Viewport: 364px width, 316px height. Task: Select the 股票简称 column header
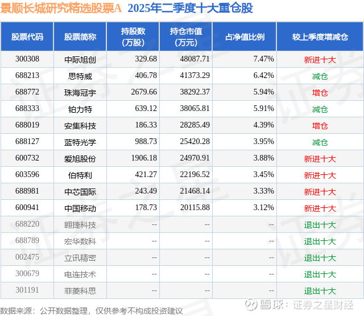(80, 36)
